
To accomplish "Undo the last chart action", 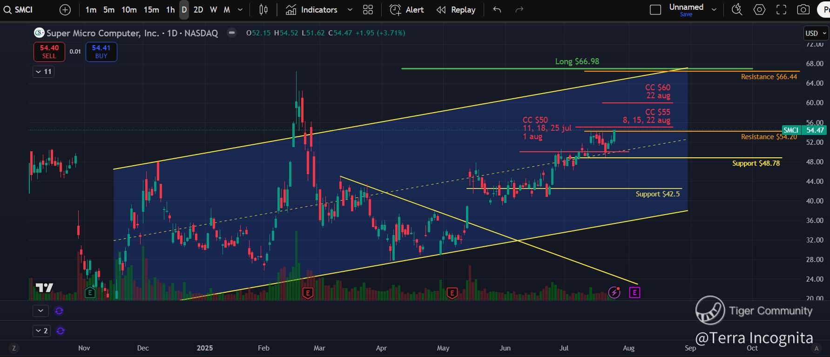I will click(x=497, y=10).
